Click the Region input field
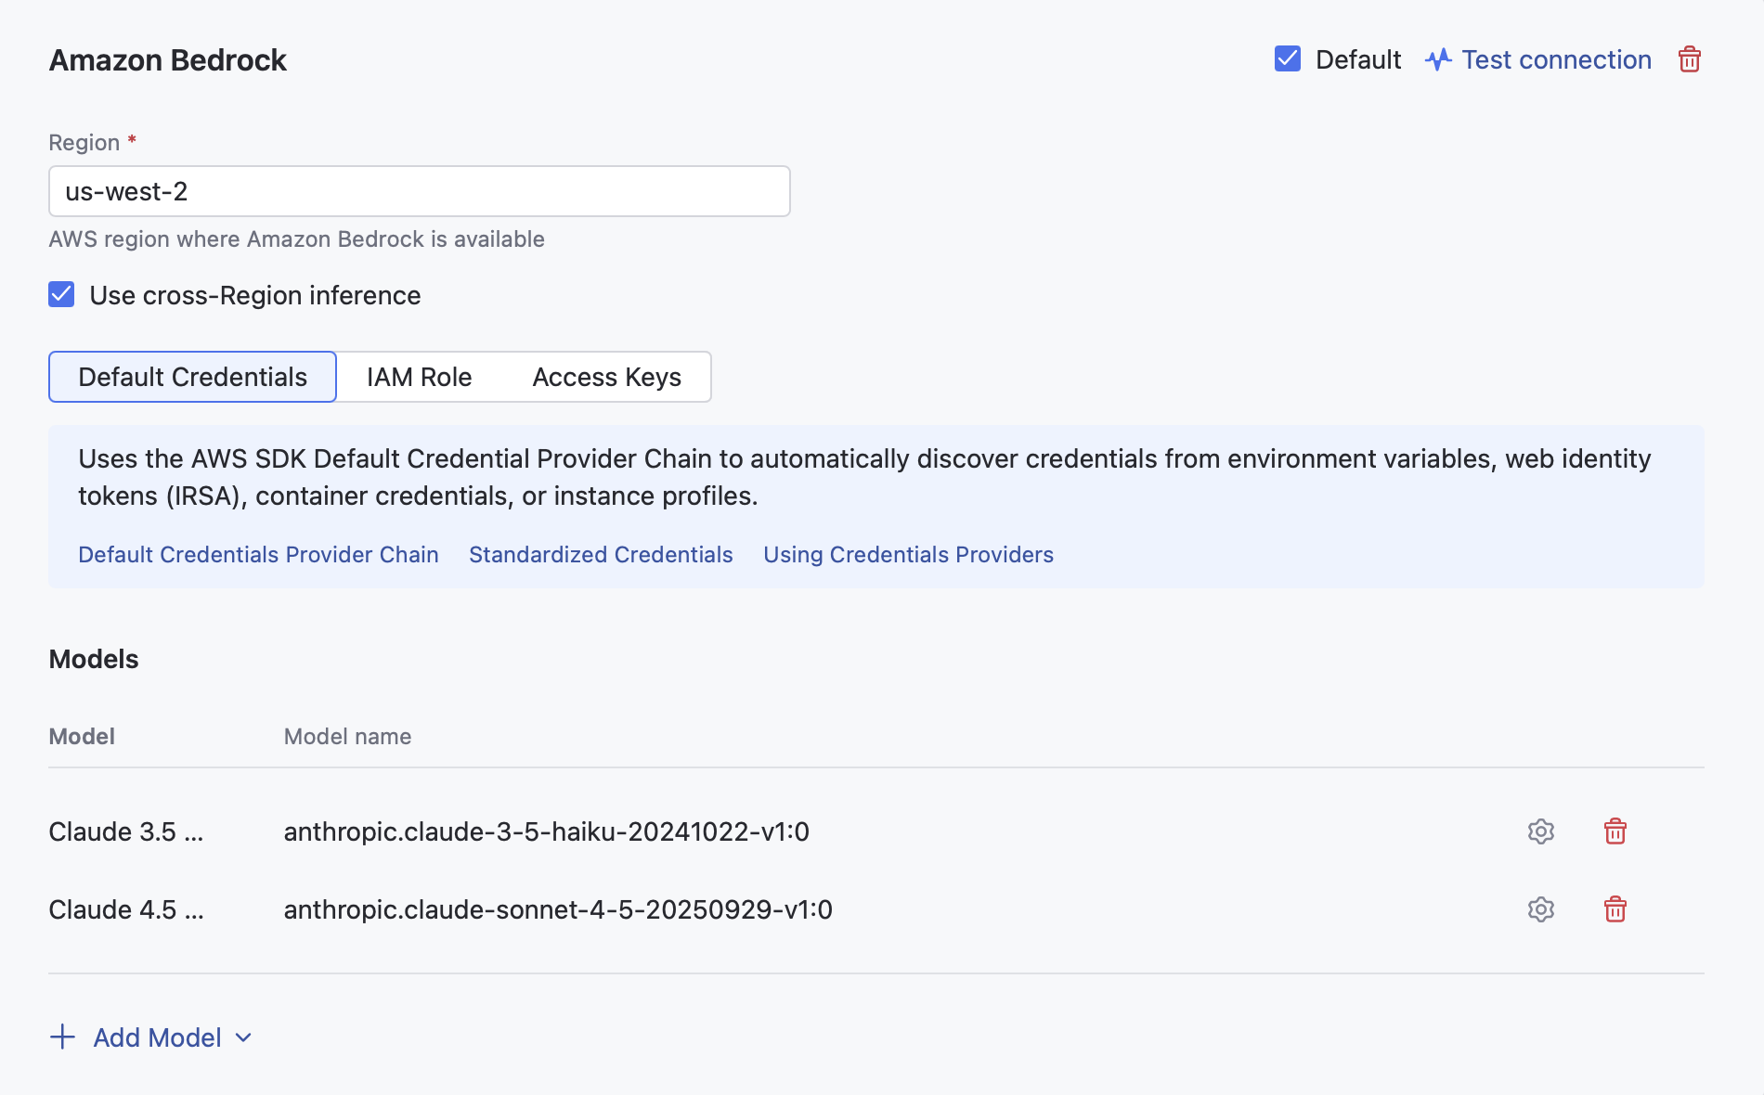Screen dimensions: 1764x1095 (x=419, y=191)
